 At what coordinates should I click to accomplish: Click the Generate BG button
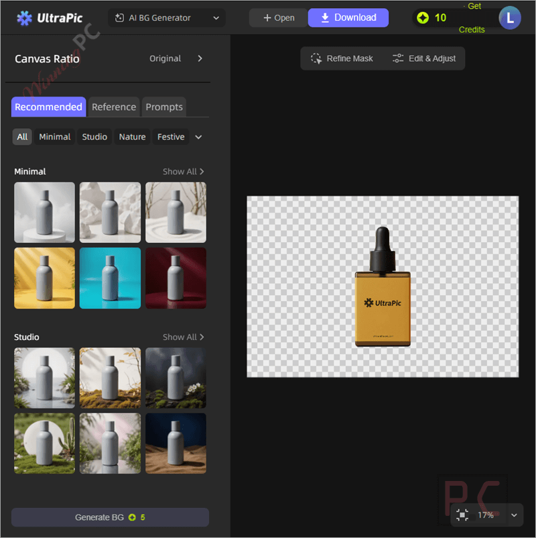(x=110, y=517)
